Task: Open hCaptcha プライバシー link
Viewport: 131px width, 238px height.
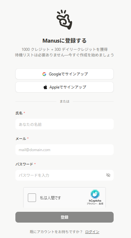Action: 91,204
